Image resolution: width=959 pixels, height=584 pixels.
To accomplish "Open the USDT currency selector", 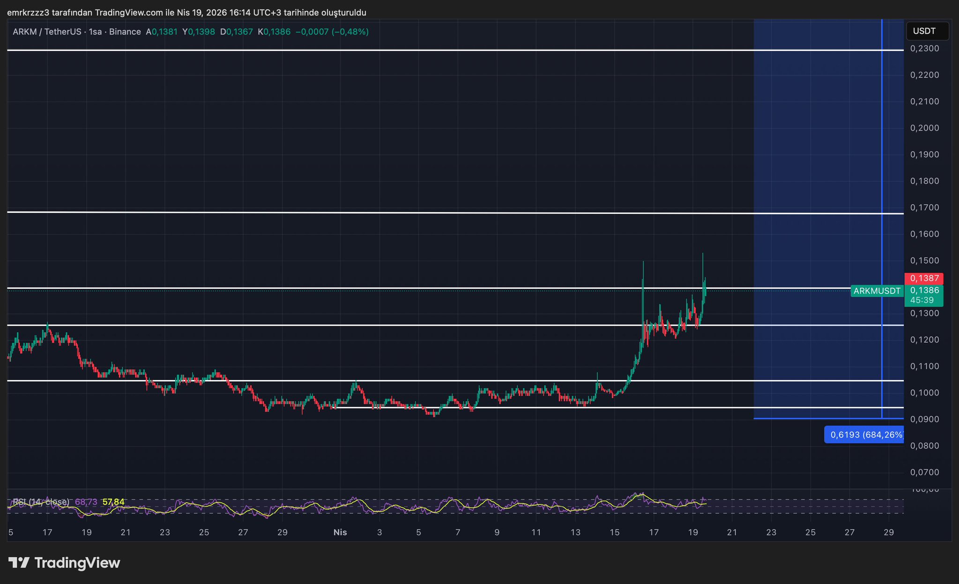I will tap(927, 31).
